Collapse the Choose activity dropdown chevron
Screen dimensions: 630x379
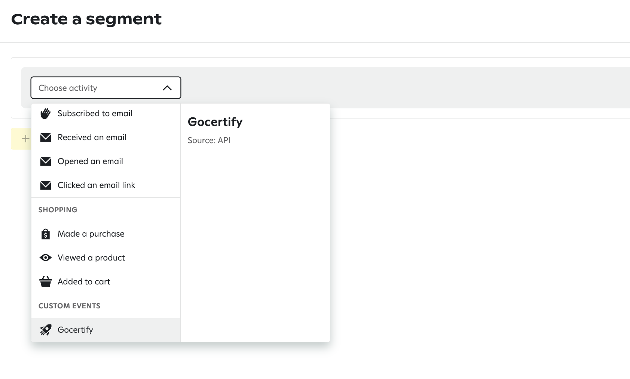[x=167, y=88]
